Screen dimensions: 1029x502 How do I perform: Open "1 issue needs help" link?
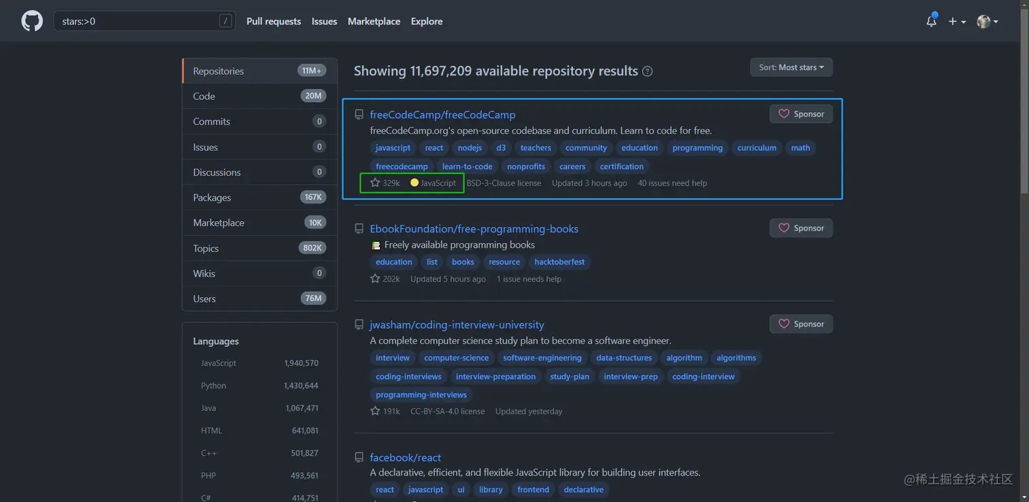tap(529, 279)
